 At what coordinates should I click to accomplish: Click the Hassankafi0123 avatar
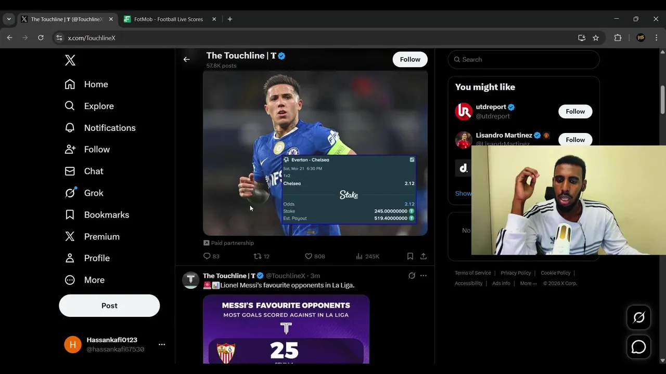coord(73,344)
